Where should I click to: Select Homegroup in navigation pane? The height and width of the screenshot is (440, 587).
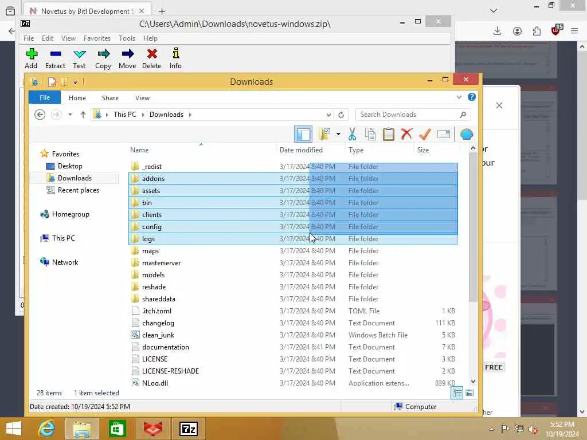71,214
